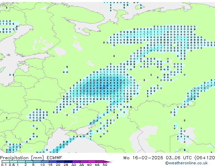Select the arrow tip above 50 mm

click(x=107, y=162)
